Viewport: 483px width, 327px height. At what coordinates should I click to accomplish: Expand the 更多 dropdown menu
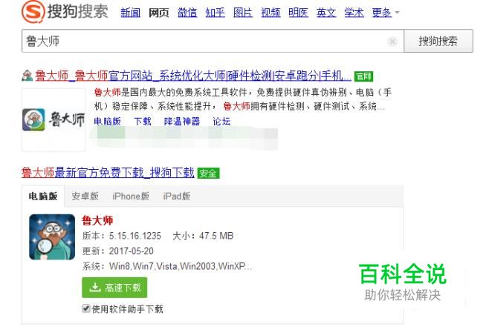click(386, 13)
